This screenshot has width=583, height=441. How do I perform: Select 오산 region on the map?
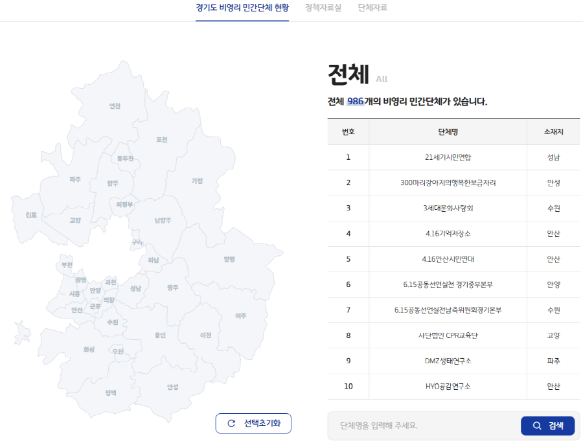118,351
